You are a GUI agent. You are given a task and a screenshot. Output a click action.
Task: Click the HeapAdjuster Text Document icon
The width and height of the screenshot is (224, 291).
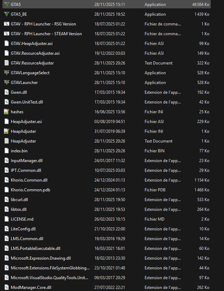tap(7, 141)
